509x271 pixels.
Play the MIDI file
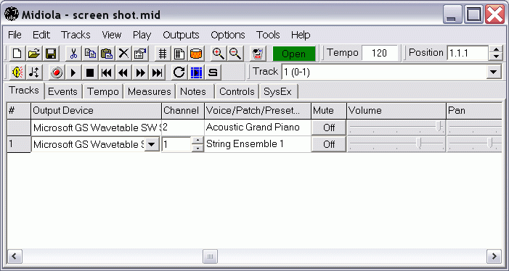(x=73, y=72)
